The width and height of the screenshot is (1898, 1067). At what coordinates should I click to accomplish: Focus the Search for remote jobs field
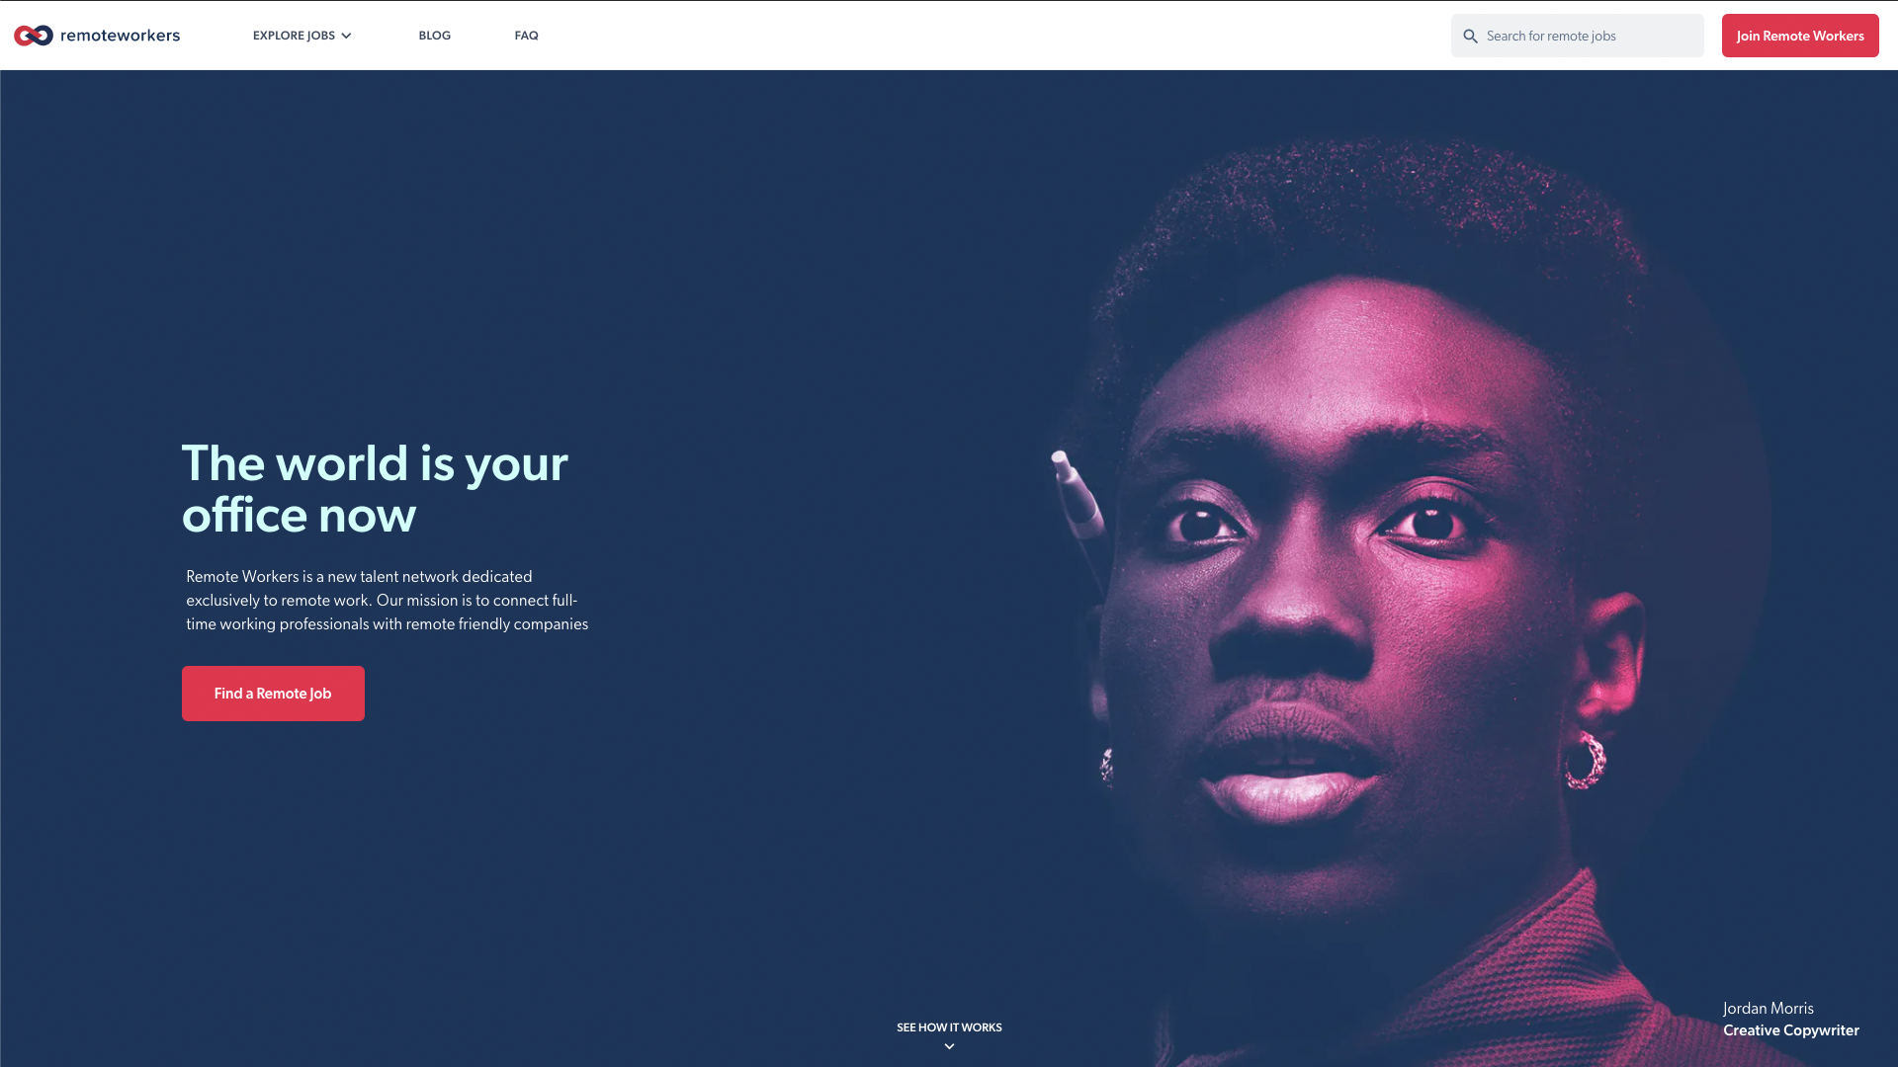click(x=1577, y=36)
